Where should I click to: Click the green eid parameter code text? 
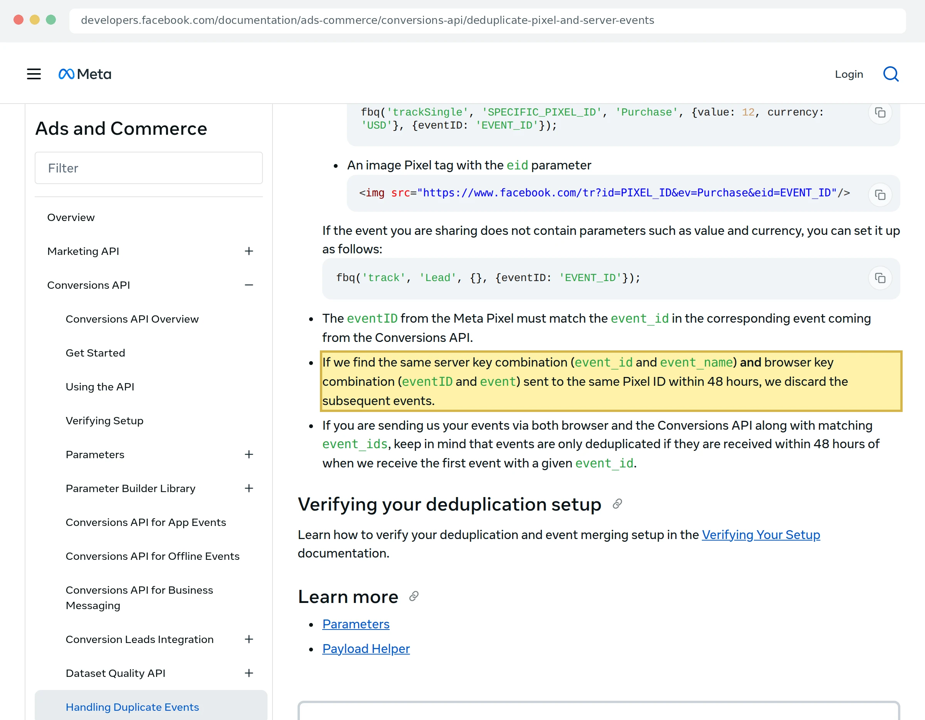517,165
